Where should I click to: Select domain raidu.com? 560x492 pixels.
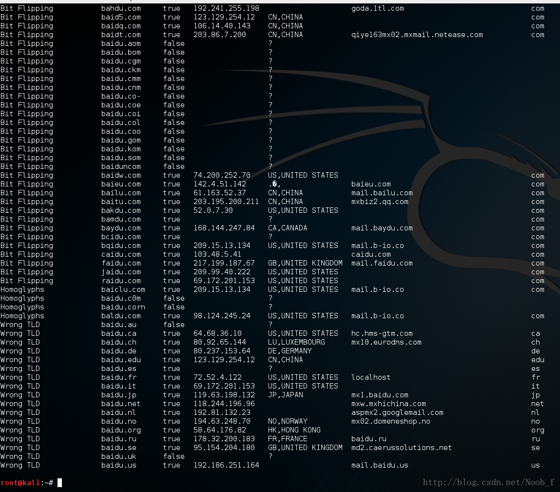pyautogui.click(x=121, y=281)
